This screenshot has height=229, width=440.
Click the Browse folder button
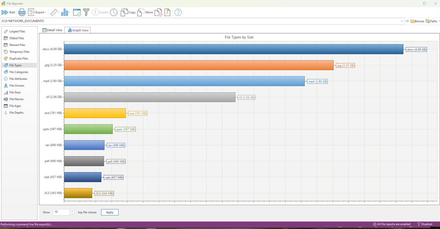417,21
